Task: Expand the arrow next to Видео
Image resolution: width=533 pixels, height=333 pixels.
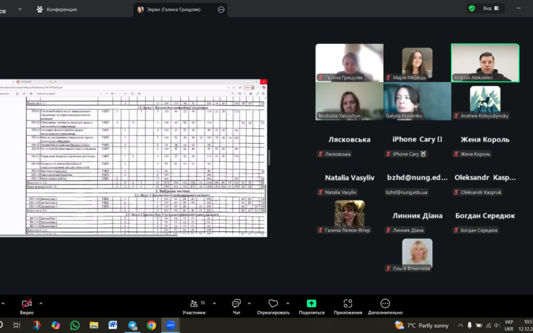Action: click(41, 303)
